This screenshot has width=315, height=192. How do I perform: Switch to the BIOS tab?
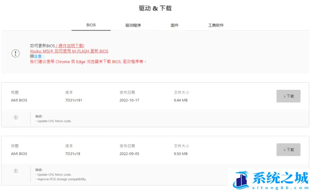point(91,25)
